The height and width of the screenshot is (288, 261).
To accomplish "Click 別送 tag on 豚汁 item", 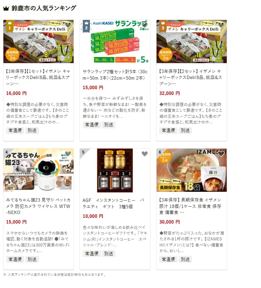I will pyautogui.click(x=185, y=259).
